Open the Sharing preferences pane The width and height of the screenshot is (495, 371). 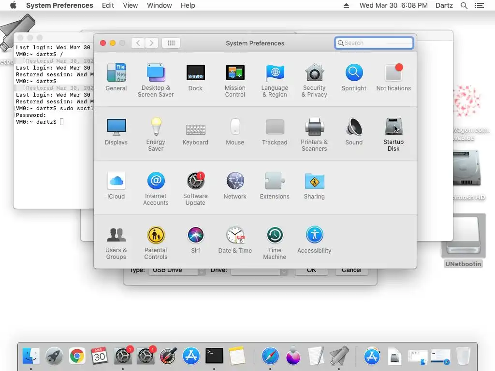(x=314, y=186)
